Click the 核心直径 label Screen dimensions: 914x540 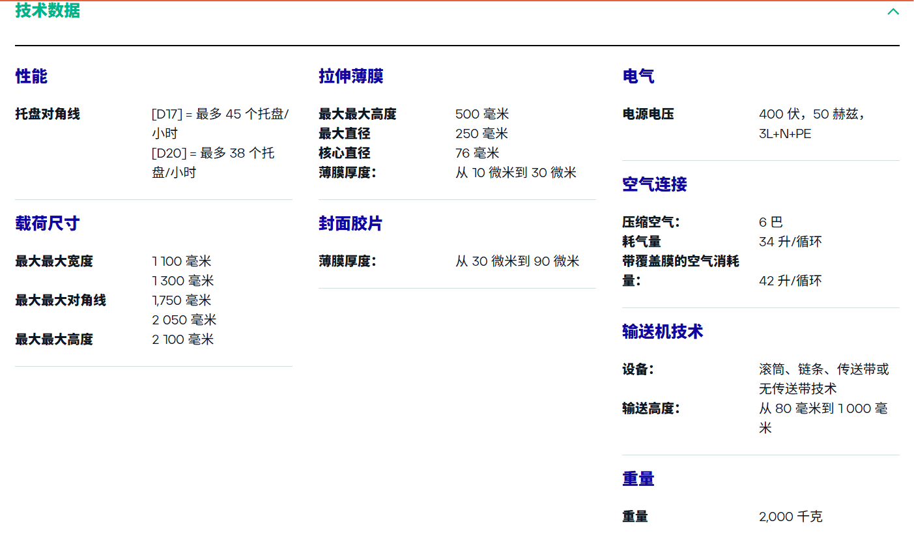pyautogui.click(x=344, y=153)
